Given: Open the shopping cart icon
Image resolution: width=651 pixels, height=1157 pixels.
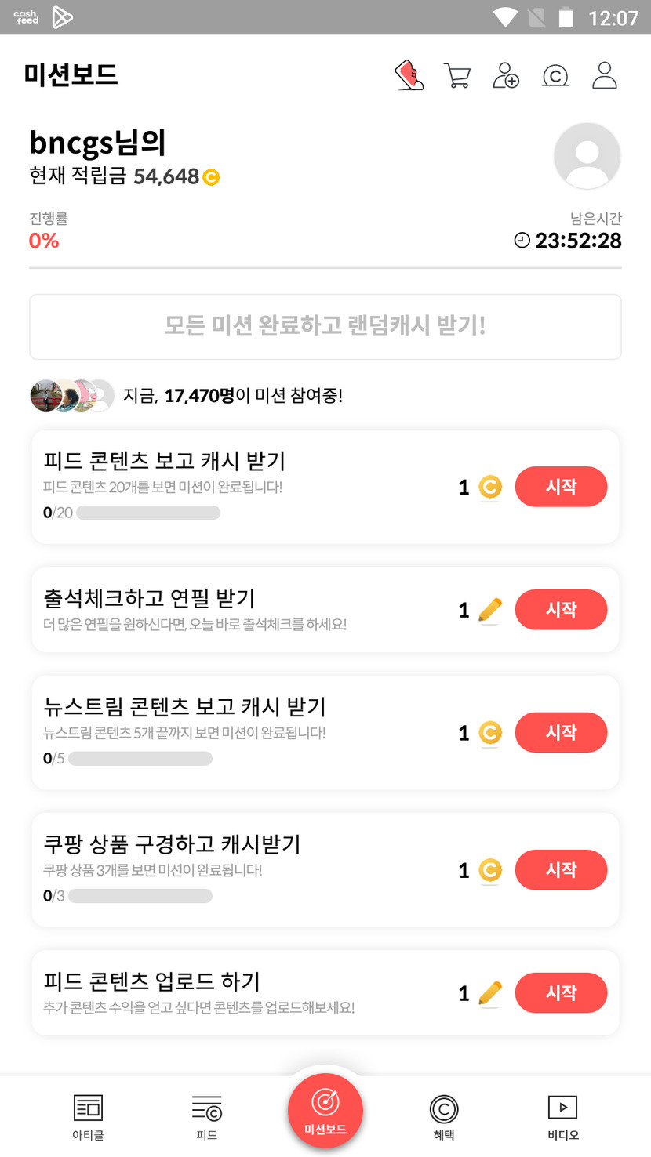Looking at the screenshot, I should [456, 75].
